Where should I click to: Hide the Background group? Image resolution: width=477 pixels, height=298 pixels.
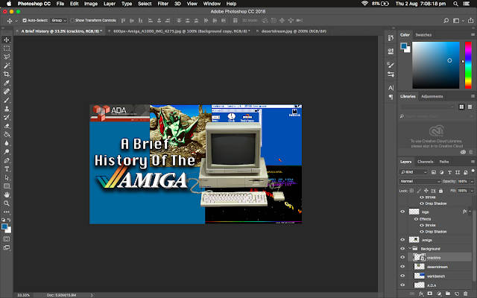[x=402, y=248]
